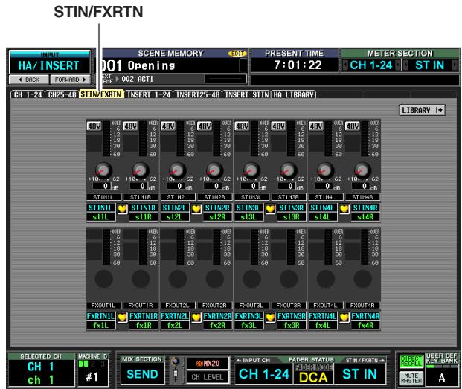
Task: Click the CH LEVEL button
Action: coord(208,377)
